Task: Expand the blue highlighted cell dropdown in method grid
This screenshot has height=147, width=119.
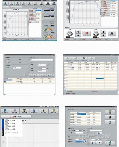Action: pos(104,78)
